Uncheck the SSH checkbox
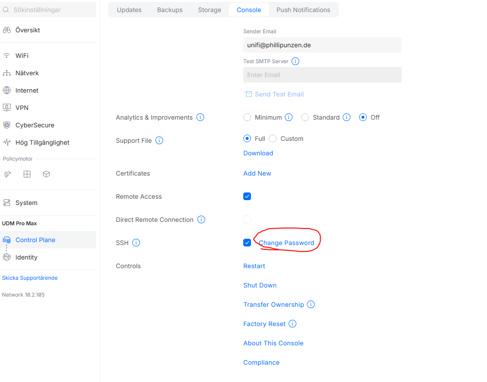Image resolution: width=487 pixels, height=382 pixels. [247, 243]
